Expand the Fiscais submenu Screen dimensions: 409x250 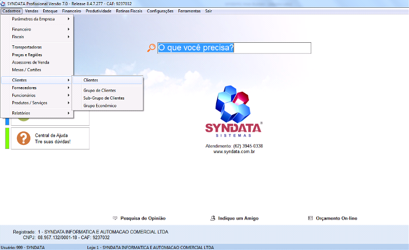point(37,37)
